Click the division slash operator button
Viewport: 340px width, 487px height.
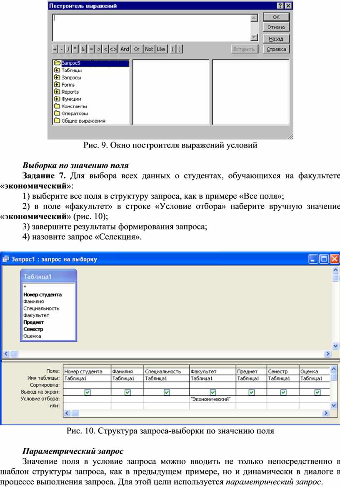click(68, 49)
